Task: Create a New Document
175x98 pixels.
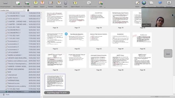Action: 17,4
